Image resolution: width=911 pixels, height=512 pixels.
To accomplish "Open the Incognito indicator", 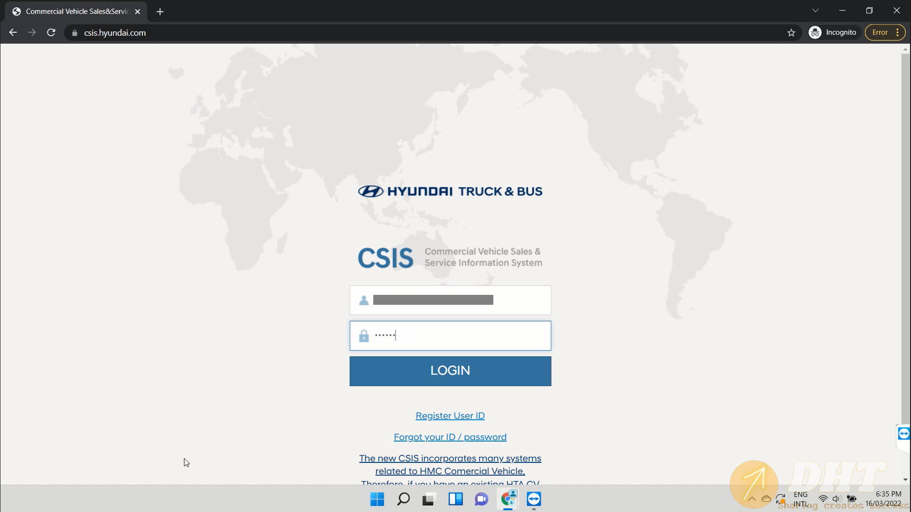I will (833, 32).
